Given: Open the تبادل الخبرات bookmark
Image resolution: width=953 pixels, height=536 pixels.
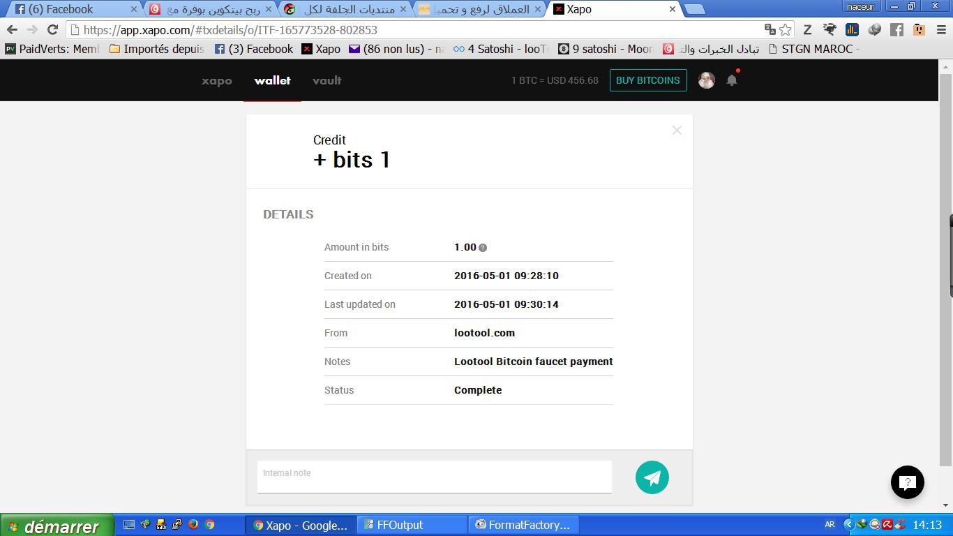Looking at the screenshot, I should click(x=710, y=49).
